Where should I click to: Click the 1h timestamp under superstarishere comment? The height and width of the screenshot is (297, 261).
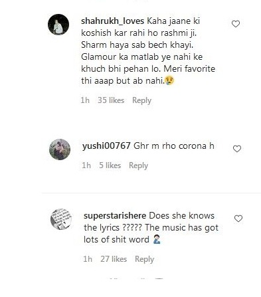(88, 259)
